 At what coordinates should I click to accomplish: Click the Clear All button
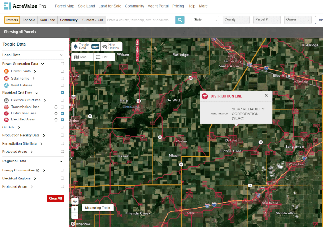click(55, 198)
